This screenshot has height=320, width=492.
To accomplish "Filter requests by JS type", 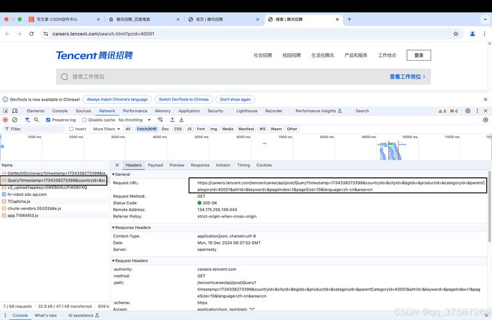I will pos(189,129).
